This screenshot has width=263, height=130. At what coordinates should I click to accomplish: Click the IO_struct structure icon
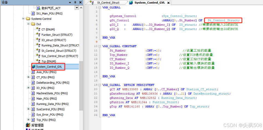pyautogui.click(x=38, y=40)
